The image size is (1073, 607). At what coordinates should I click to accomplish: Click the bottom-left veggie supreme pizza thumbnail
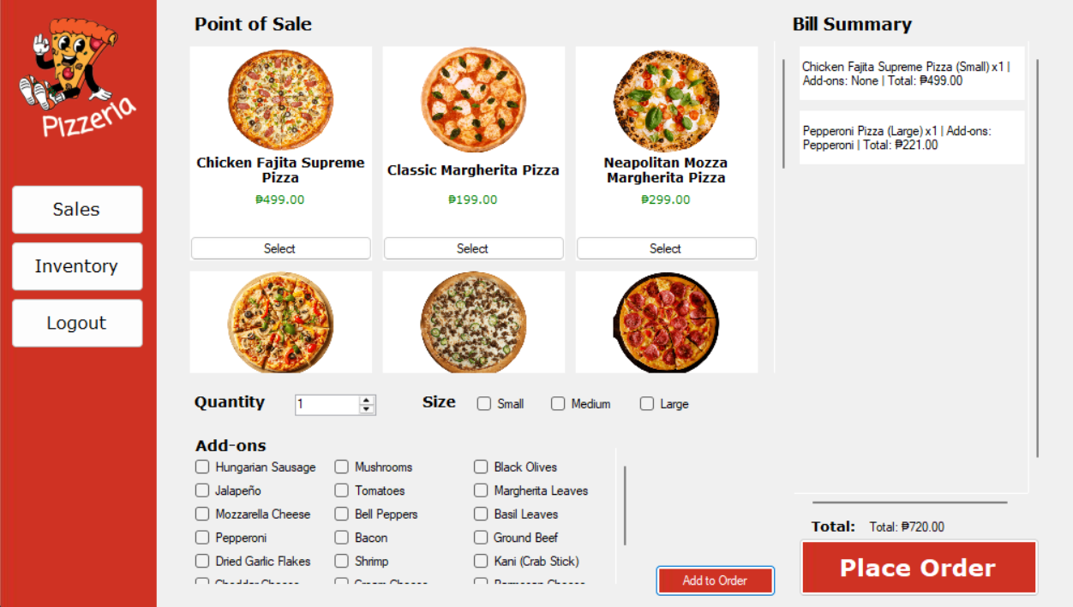click(279, 322)
